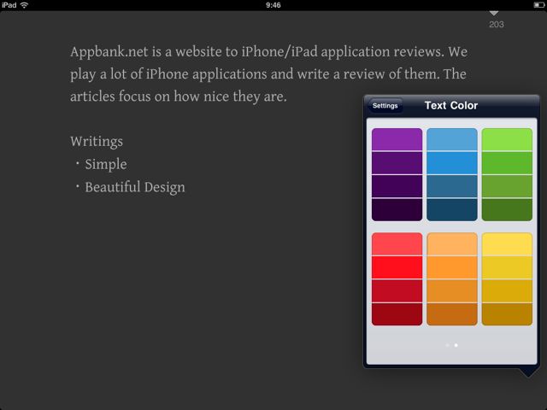The width and height of the screenshot is (547, 410).
Task: Select the darkest green swatch
Action: click(507, 209)
